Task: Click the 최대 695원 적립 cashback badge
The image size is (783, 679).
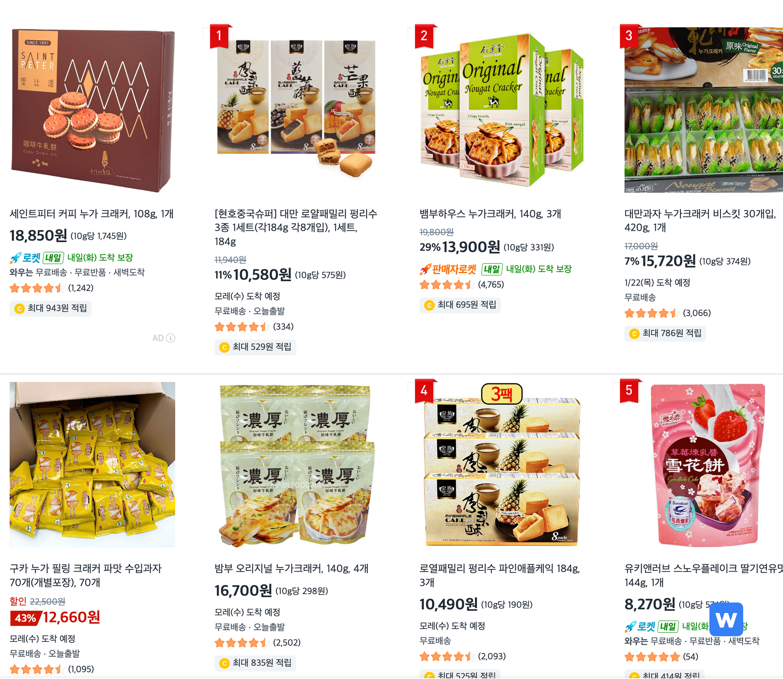Action: coord(460,305)
